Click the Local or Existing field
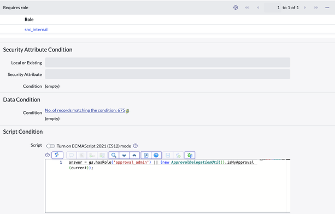Screen dimensions: 335x214 point(167,63)
